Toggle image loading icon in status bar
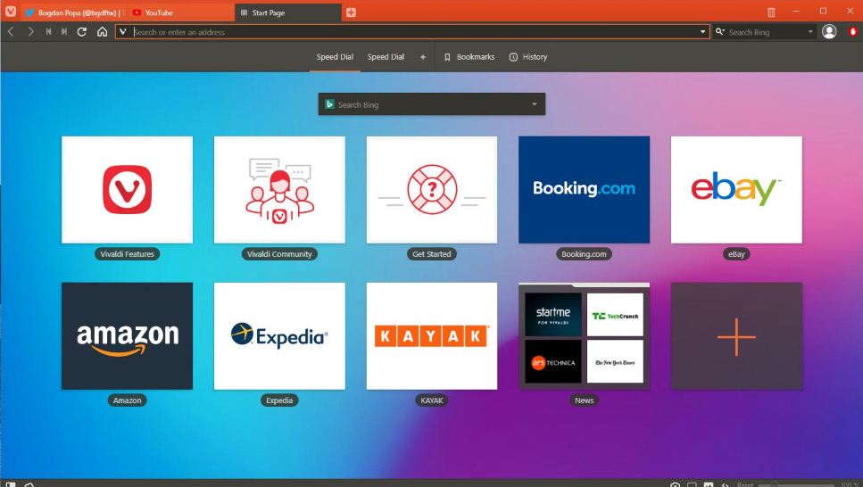The width and height of the screenshot is (863, 487). pyautogui.click(x=709, y=484)
